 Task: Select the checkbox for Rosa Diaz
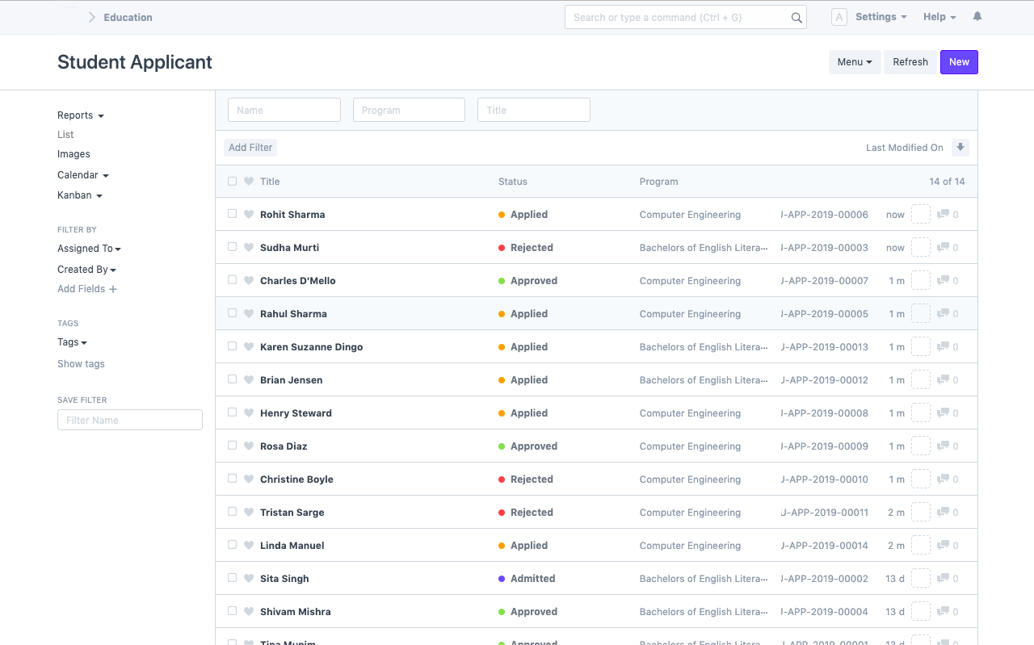(233, 446)
